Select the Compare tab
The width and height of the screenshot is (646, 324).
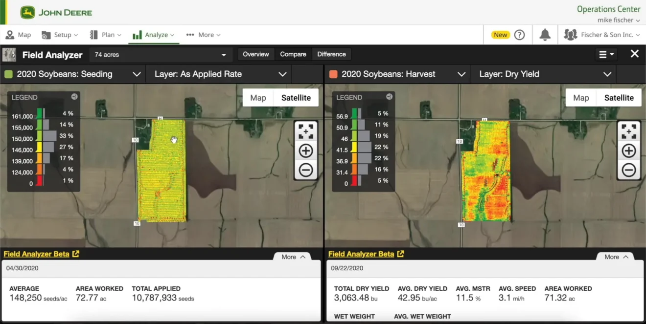[293, 54]
